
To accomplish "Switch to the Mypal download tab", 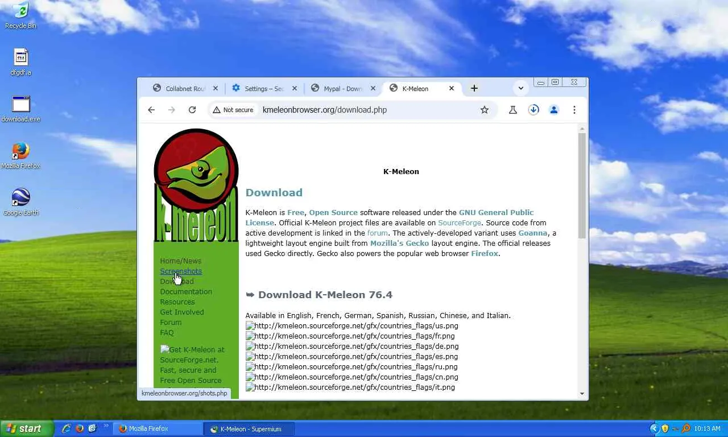I will (342, 88).
